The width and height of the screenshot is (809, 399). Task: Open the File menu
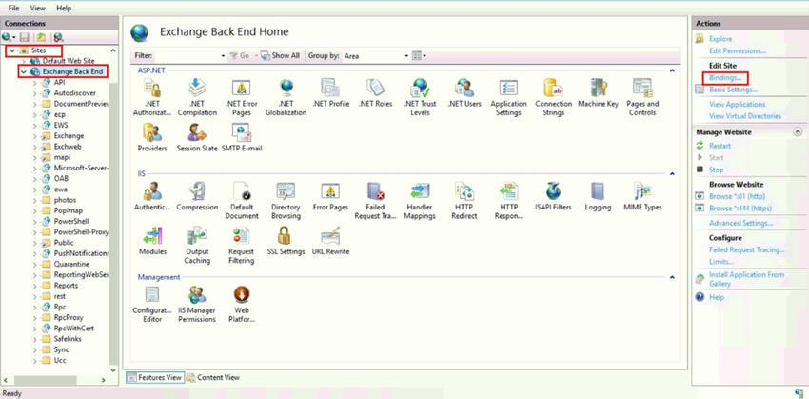(14, 9)
